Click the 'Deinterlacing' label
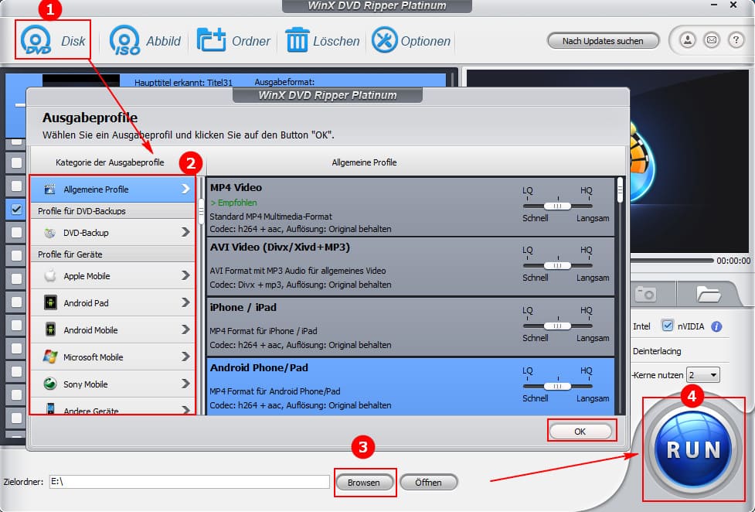The height and width of the screenshot is (512, 755). pyautogui.click(x=657, y=351)
